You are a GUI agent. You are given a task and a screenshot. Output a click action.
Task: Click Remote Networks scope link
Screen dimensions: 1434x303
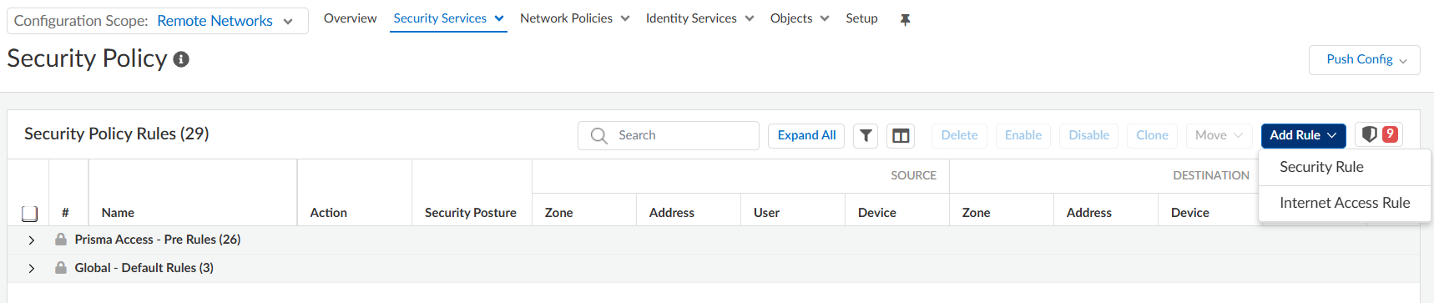click(215, 21)
